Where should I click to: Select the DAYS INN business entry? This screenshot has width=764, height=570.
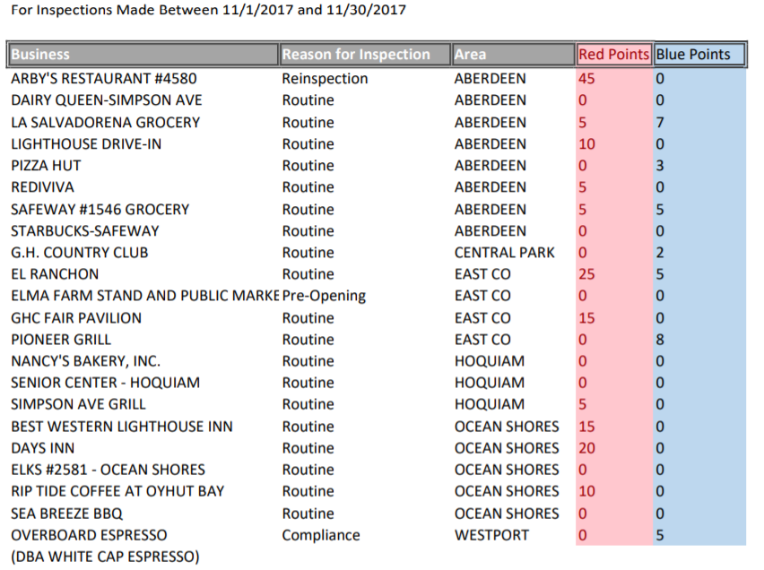click(43, 448)
